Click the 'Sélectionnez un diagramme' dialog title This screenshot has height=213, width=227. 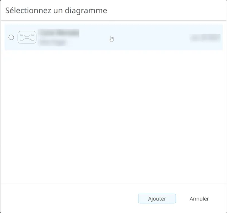(x=56, y=11)
